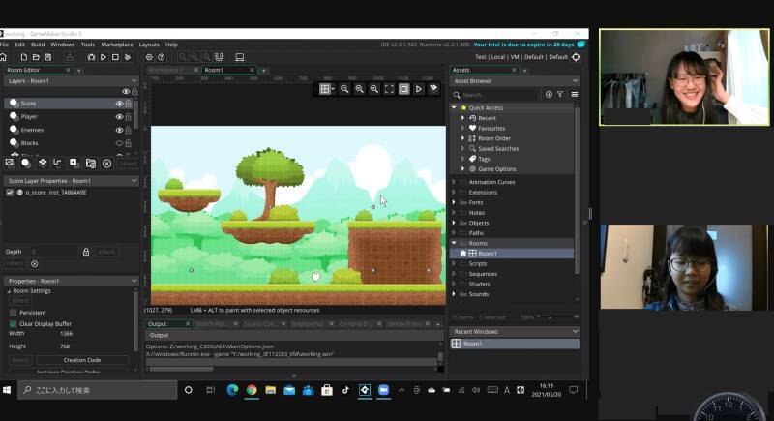The width and height of the screenshot is (774, 421).
Task: Click the laptop device icon in the main toolbar
Action: coord(240,57)
